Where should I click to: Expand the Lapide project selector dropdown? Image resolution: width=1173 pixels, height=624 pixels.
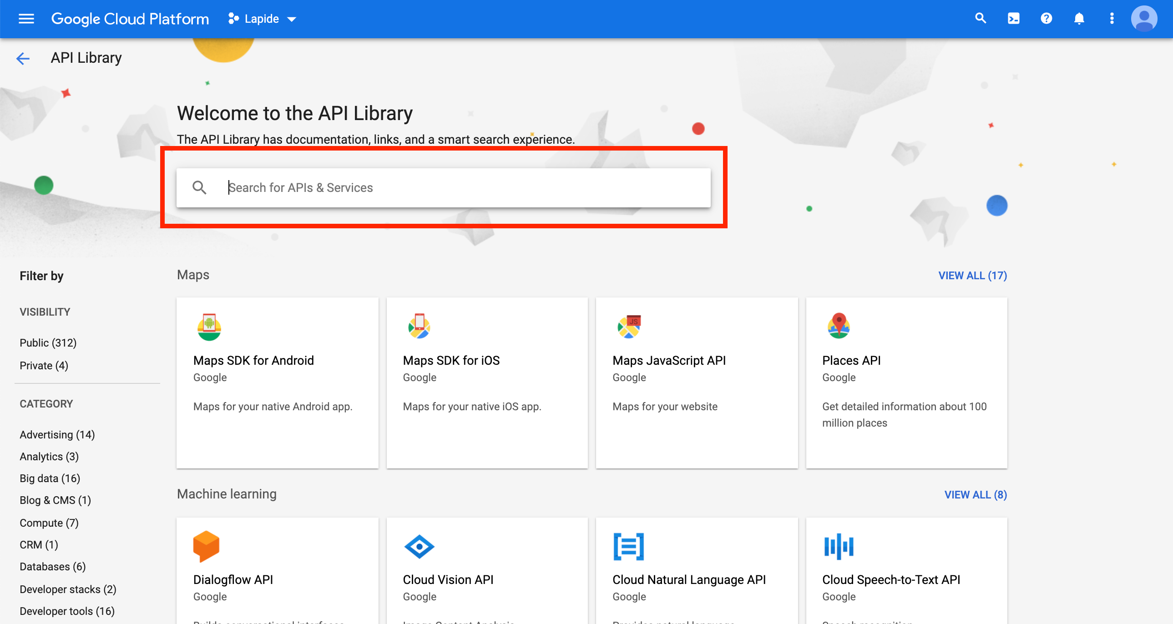(262, 19)
